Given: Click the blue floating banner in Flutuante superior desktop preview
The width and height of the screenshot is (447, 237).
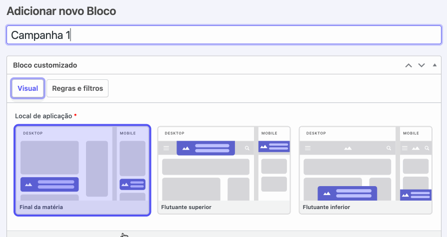Looking at the screenshot, I should coord(205,148).
